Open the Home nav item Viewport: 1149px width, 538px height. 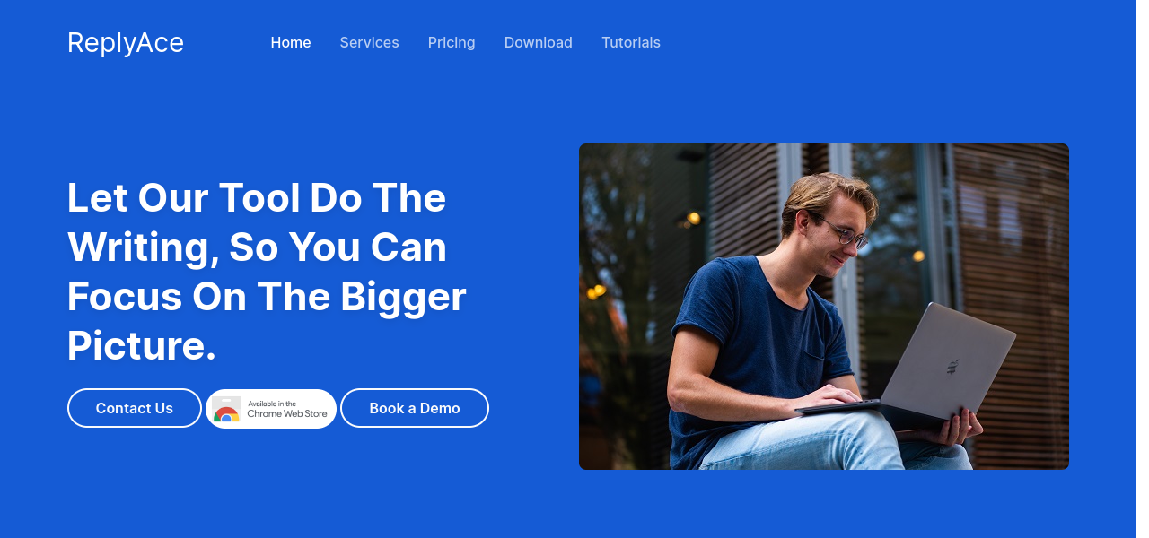pos(291,42)
